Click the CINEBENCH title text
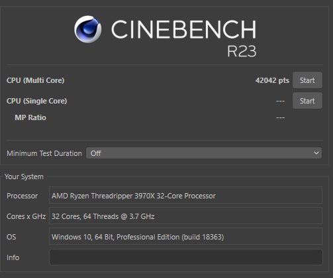Screen dimensions: 333x278 183,29
